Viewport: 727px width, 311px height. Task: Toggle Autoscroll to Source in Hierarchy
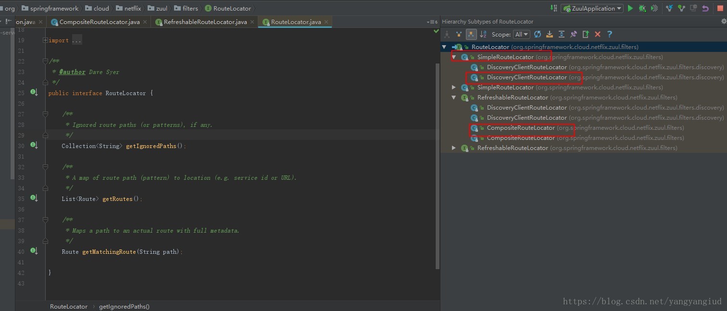click(x=549, y=34)
